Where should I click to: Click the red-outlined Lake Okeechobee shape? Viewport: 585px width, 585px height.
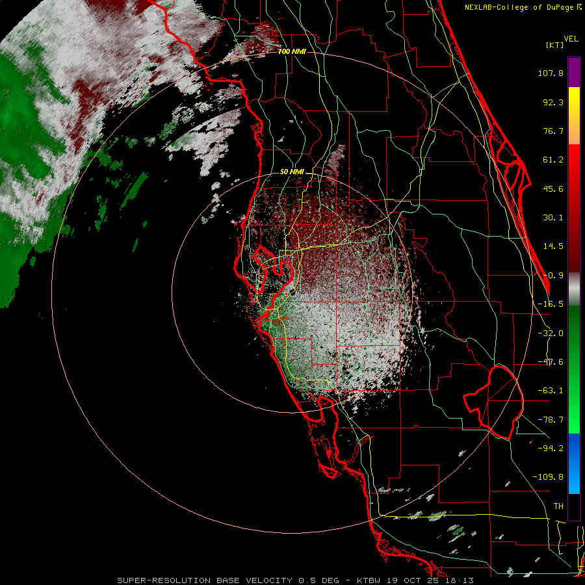click(x=493, y=402)
